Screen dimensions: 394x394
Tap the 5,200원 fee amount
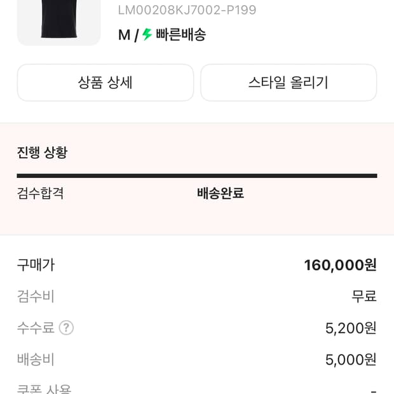coord(351,328)
